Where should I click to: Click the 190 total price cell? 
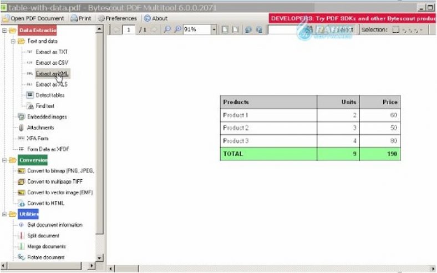click(x=380, y=154)
